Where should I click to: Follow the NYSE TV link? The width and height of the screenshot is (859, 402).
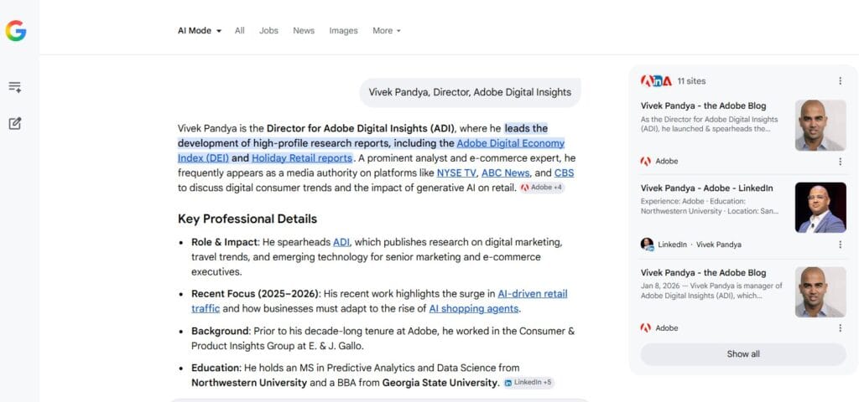(456, 173)
